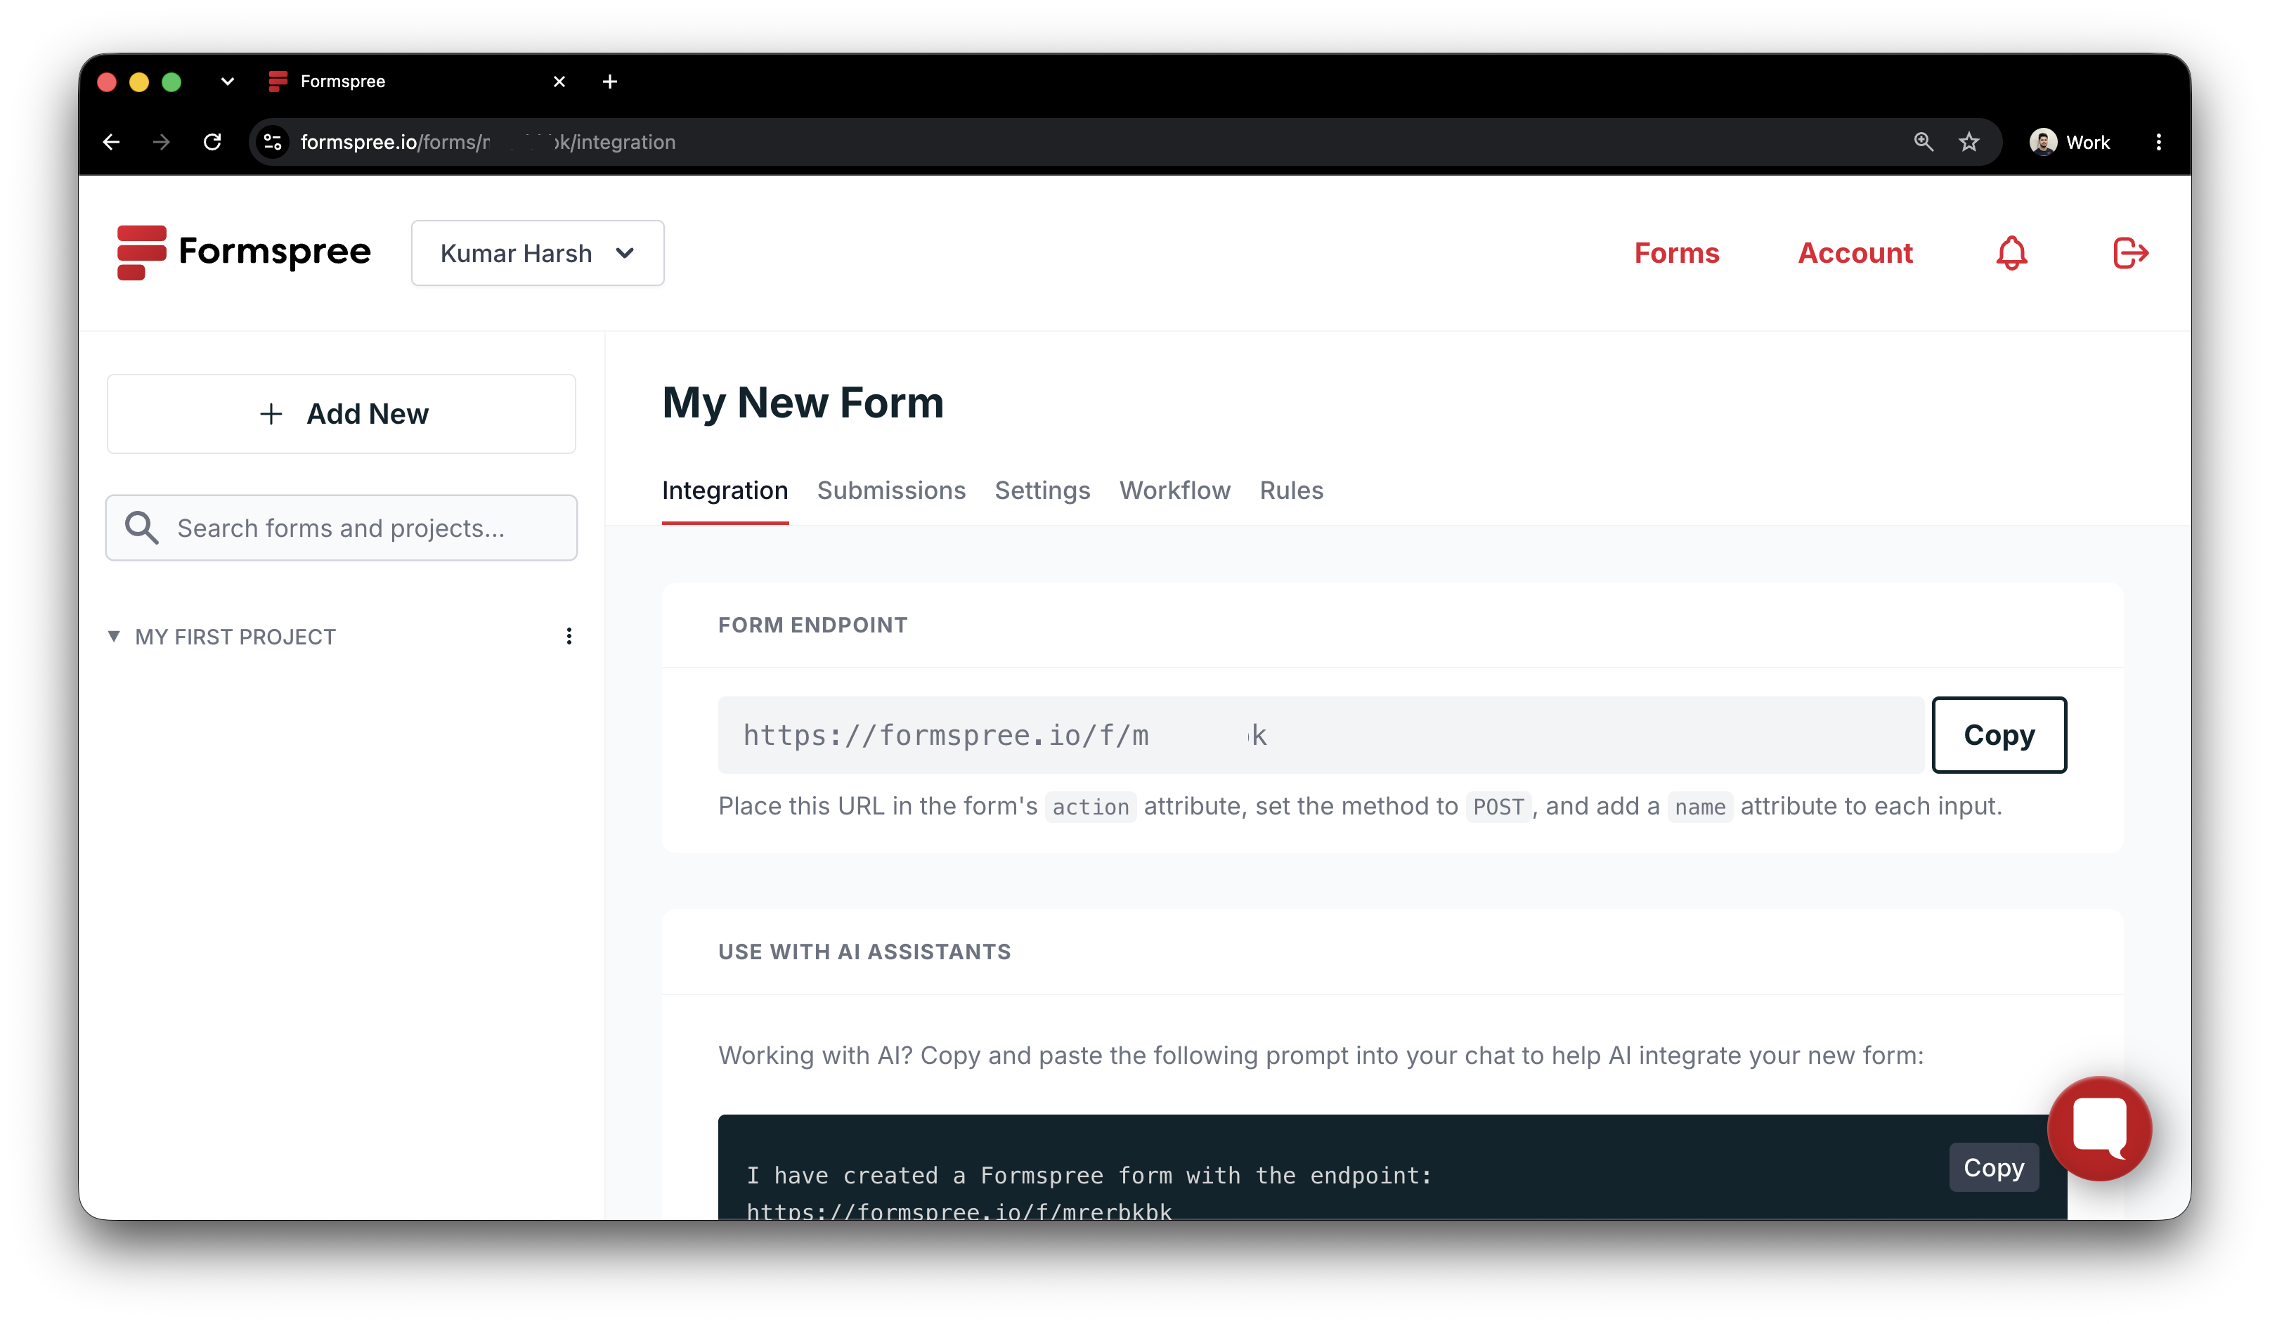The width and height of the screenshot is (2270, 1324).
Task: Switch to the Rules tab
Action: tap(1291, 491)
